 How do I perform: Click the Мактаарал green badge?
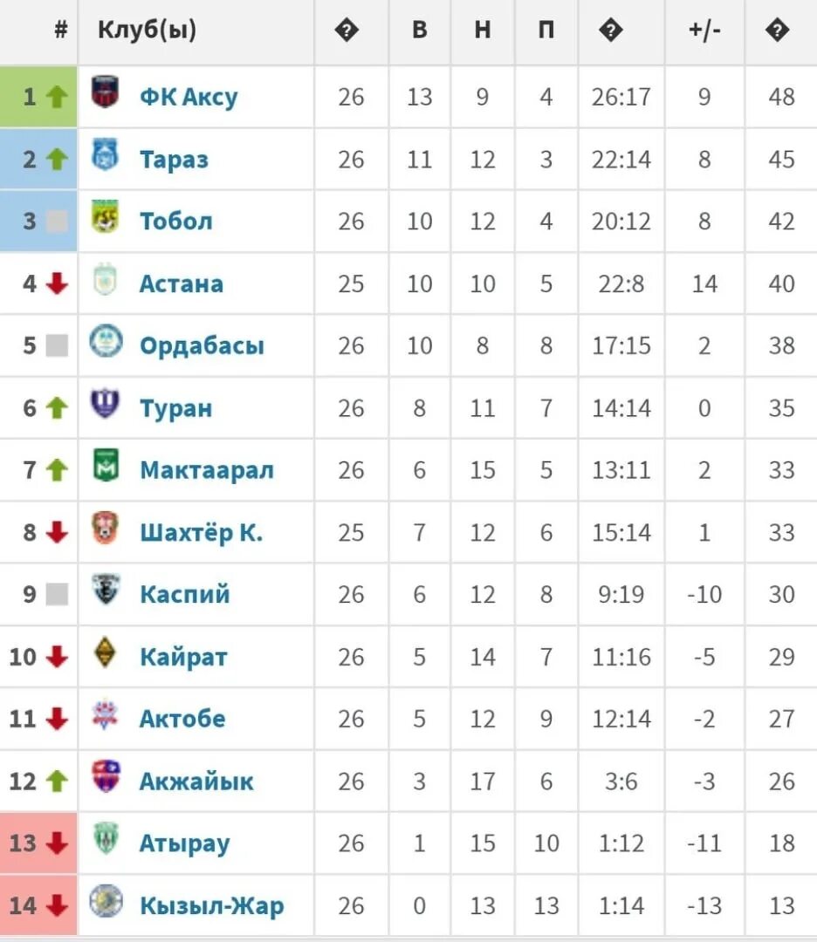tap(106, 465)
